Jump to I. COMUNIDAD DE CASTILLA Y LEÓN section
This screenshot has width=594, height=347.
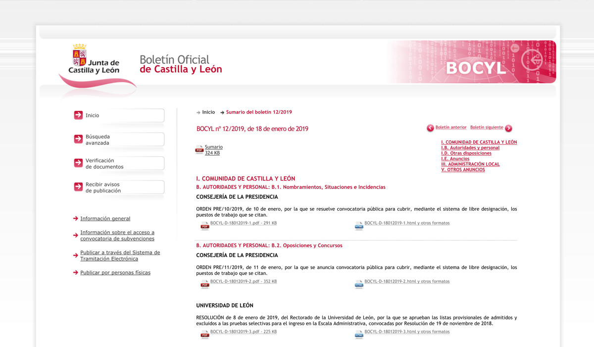tap(479, 142)
